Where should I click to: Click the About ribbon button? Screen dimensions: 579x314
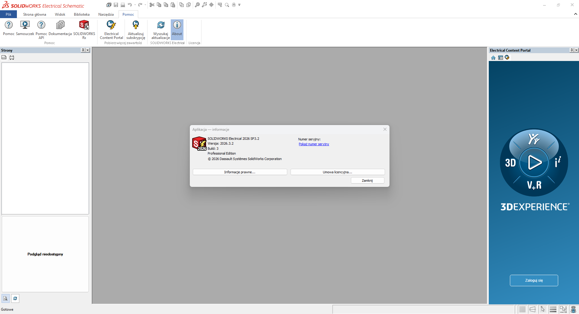(177, 30)
